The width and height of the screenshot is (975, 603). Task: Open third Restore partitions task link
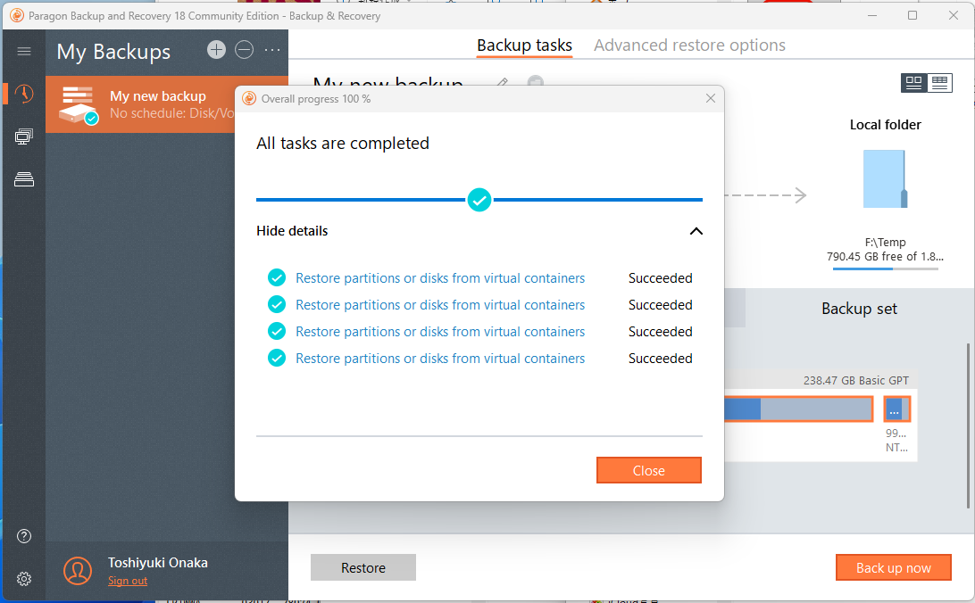click(x=440, y=332)
